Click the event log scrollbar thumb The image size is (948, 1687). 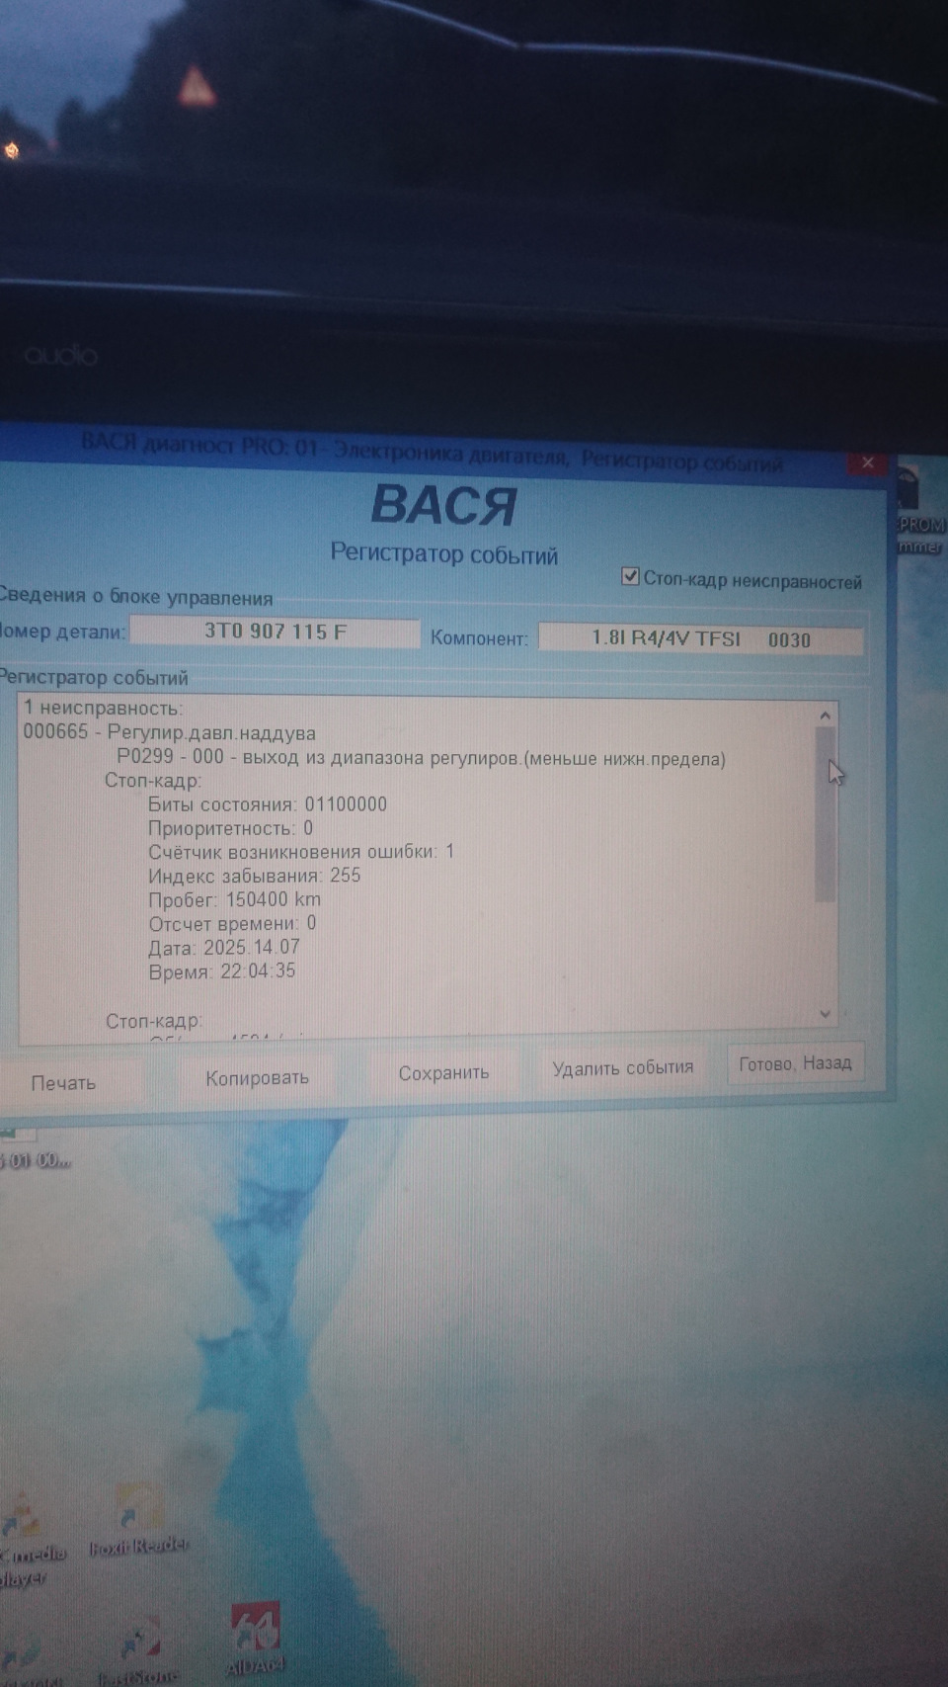(826, 814)
